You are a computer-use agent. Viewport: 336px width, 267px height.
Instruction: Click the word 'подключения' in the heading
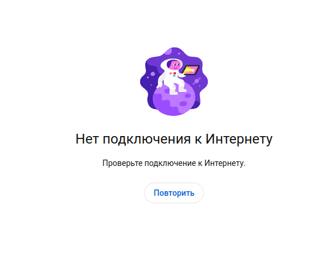(147, 140)
